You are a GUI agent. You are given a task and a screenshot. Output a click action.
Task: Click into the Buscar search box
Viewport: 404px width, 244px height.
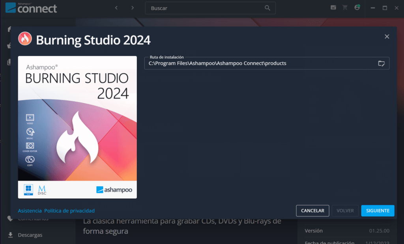pos(206,8)
